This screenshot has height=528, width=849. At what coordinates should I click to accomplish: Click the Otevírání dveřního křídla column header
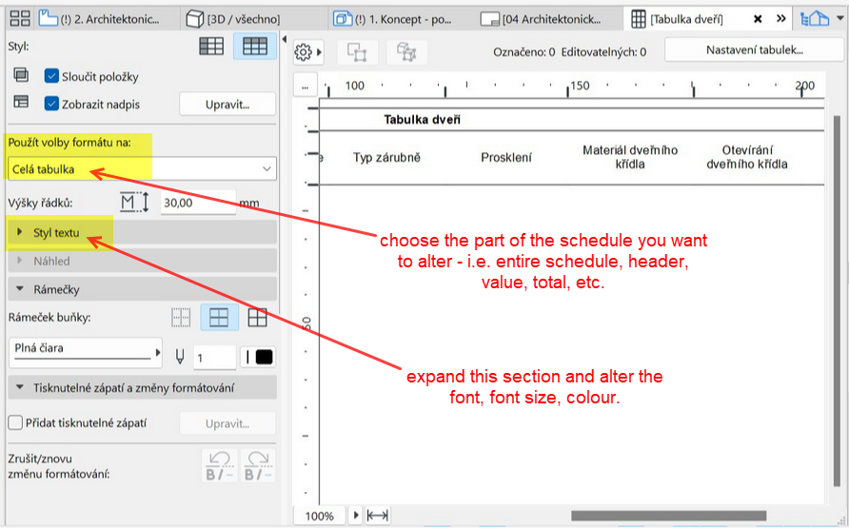click(746, 157)
